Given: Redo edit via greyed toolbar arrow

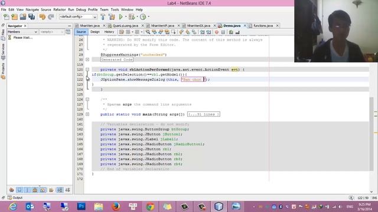Looking at the screenshot, I should [51, 17].
